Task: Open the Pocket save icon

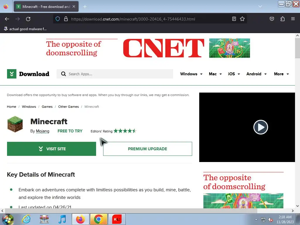Action: coord(272,19)
